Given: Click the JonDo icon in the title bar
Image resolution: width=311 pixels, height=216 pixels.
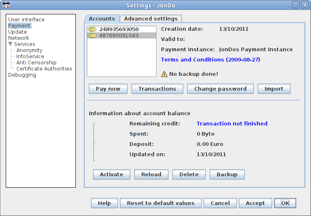Looking at the screenshot, I should tap(6, 5).
